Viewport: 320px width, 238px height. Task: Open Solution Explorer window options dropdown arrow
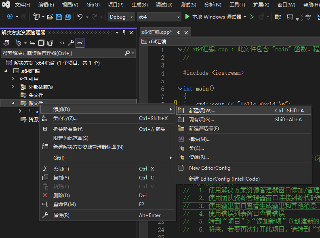[117, 33]
